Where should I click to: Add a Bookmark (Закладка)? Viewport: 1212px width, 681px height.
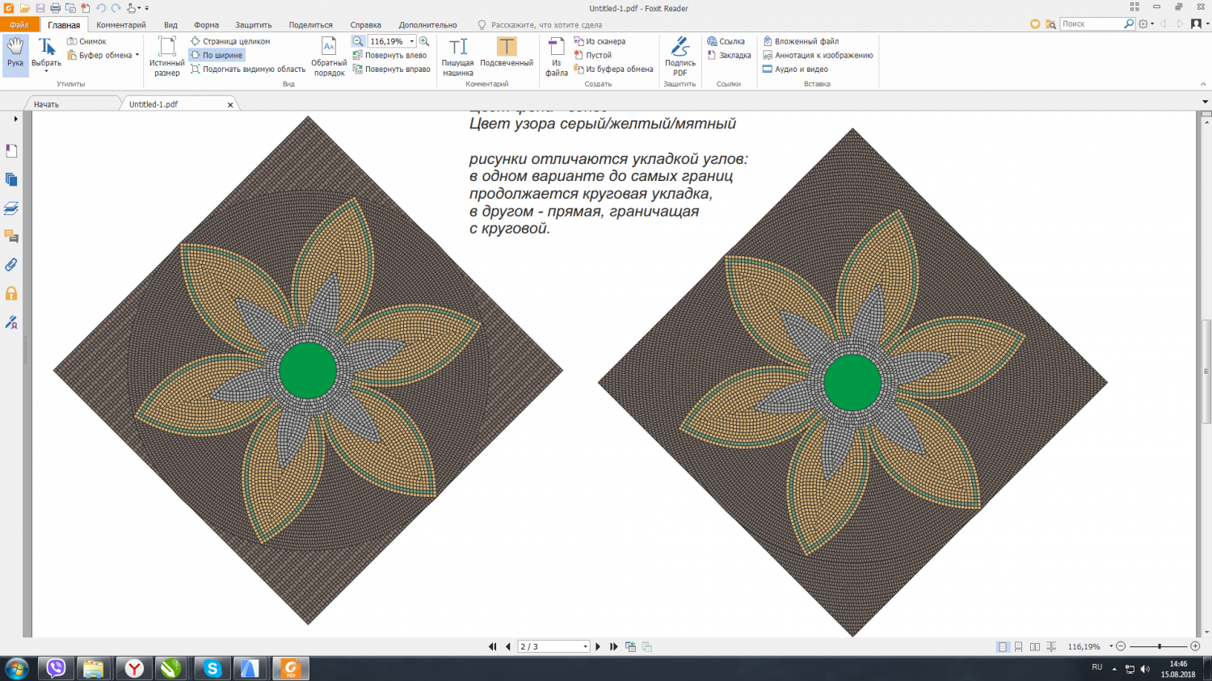tap(729, 55)
